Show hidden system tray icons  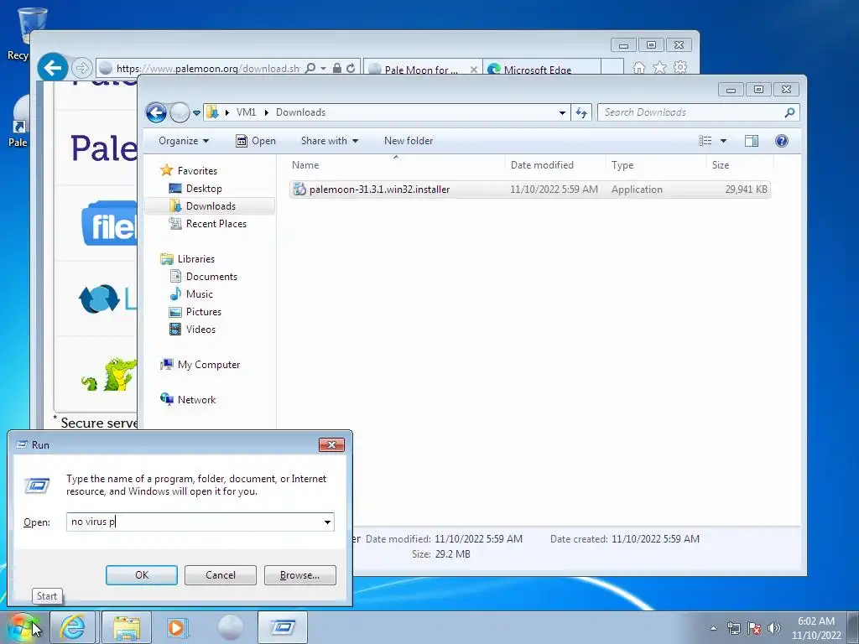click(x=713, y=628)
